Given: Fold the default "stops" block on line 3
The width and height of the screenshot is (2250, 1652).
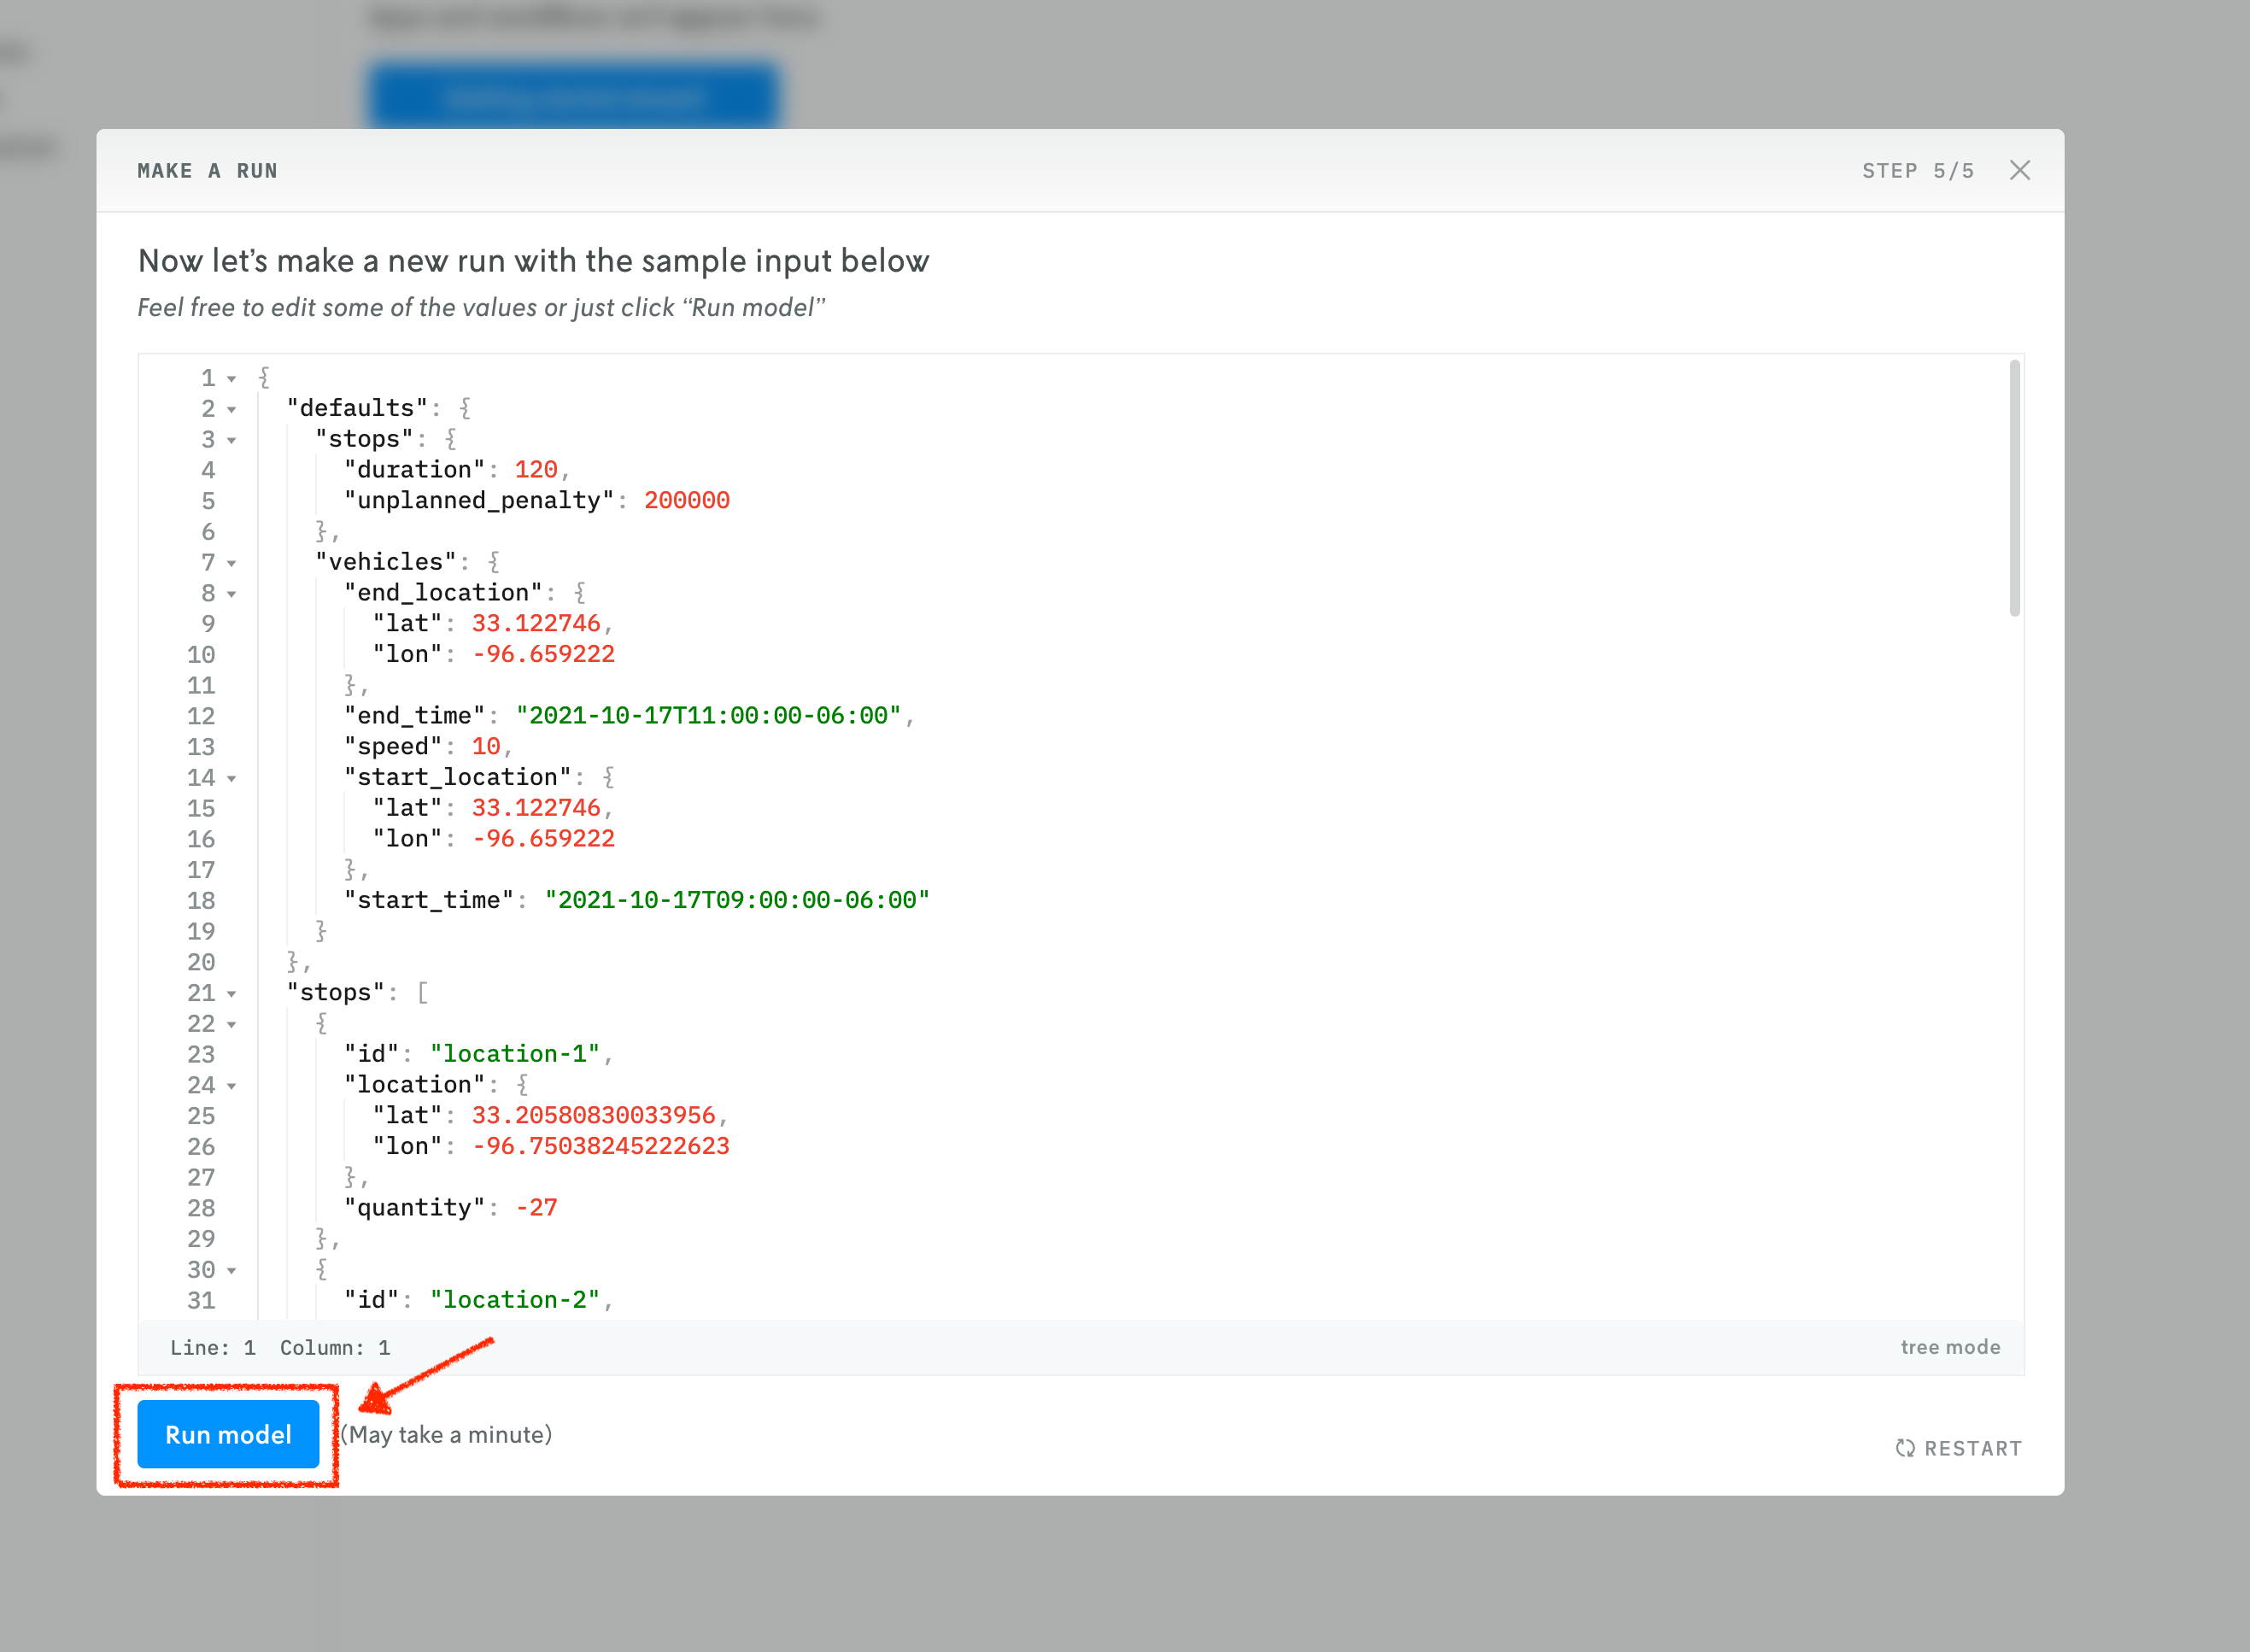Looking at the screenshot, I should tap(232, 441).
